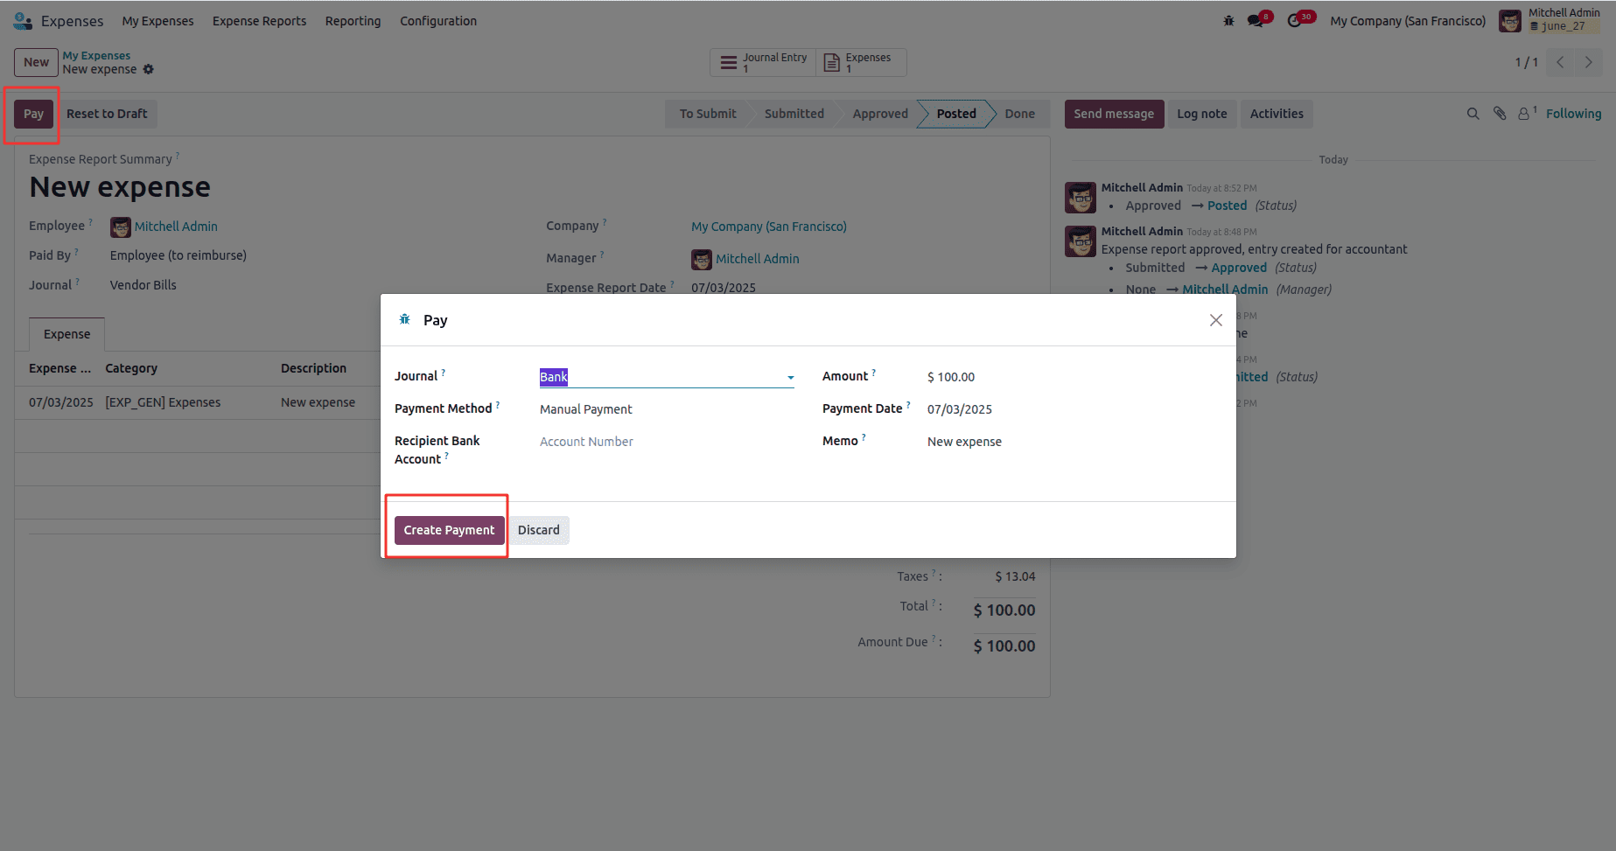
Task: Open the Payment Date 07/03/2025 field
Action: pyautogui.click(x=960, y=409)
